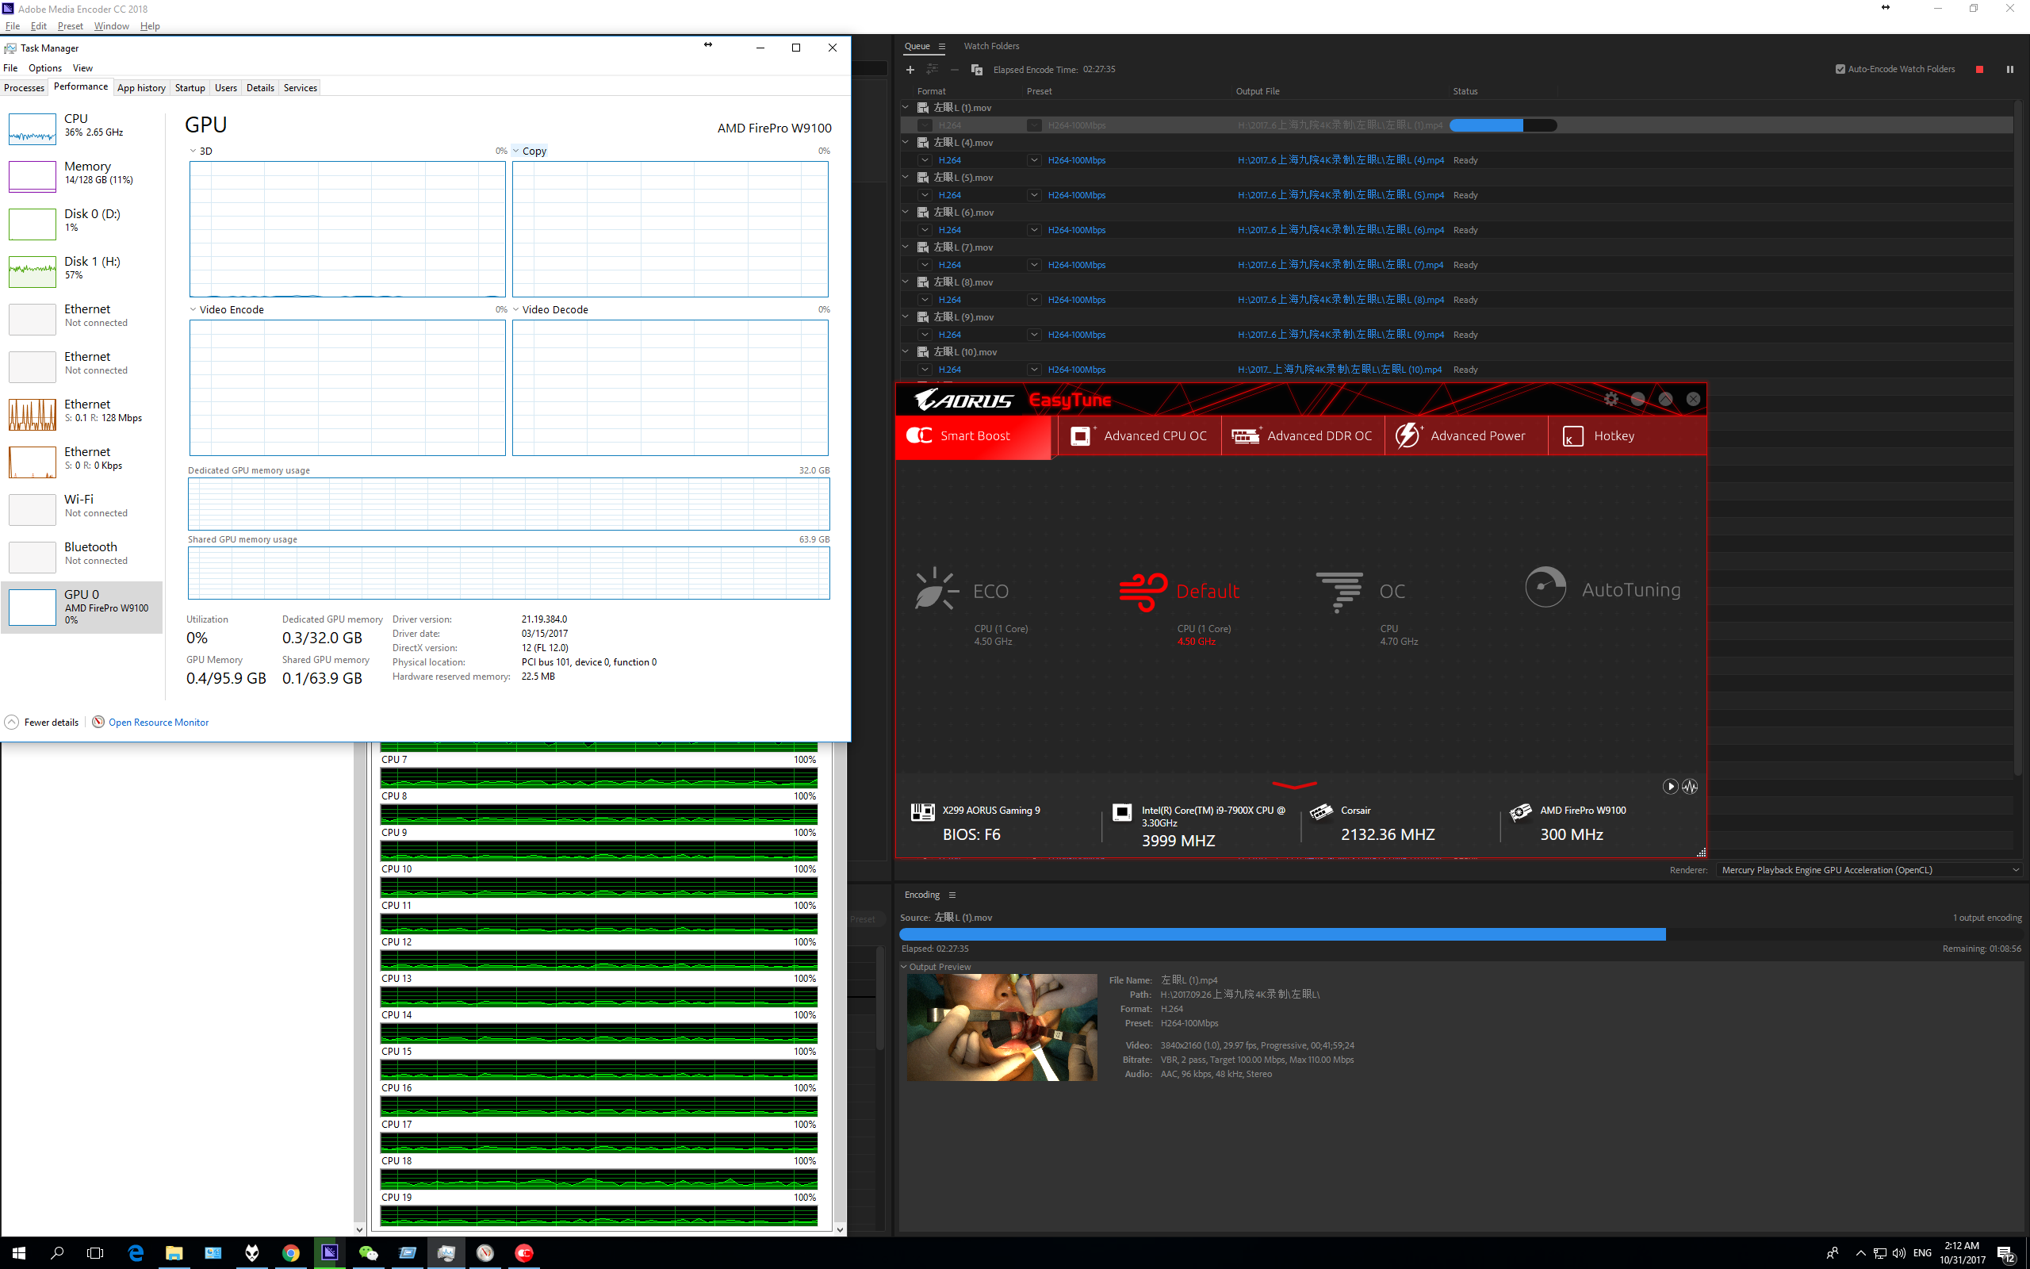The image size is (2030, 1269).
Task: Click the EasyTune play circle icon
Action: (x=1670, y=787)
